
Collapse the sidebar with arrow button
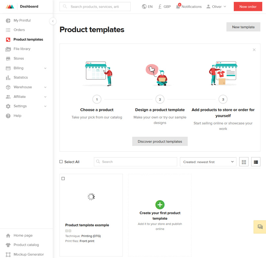53,21
